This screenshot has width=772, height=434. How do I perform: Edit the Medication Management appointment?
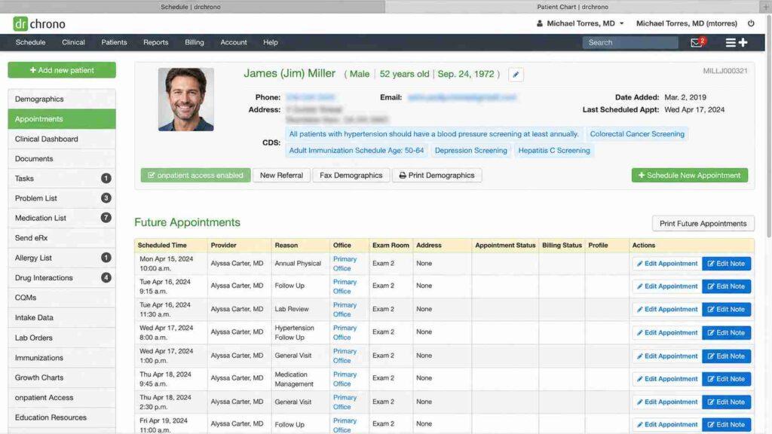coord(667,379)
